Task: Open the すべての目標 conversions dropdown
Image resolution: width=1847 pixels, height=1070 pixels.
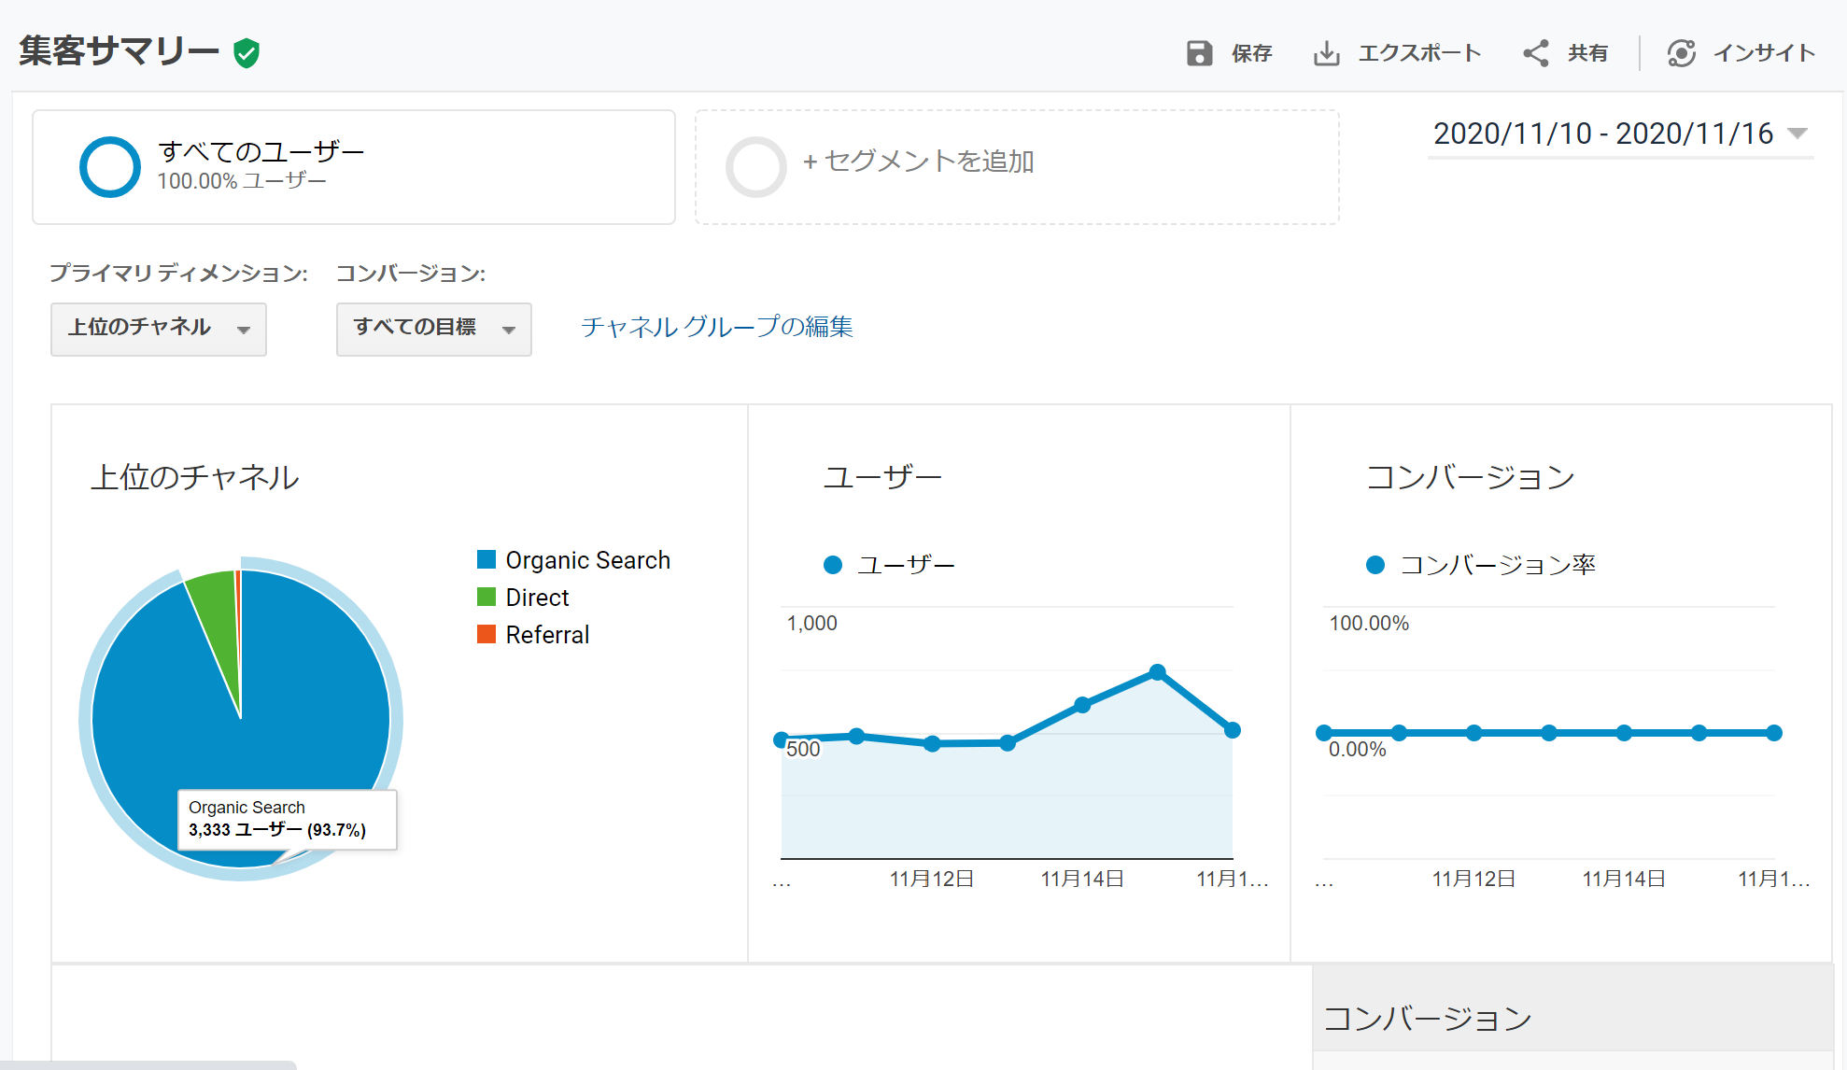Action: pyautogui.click(x=433, y=329)
